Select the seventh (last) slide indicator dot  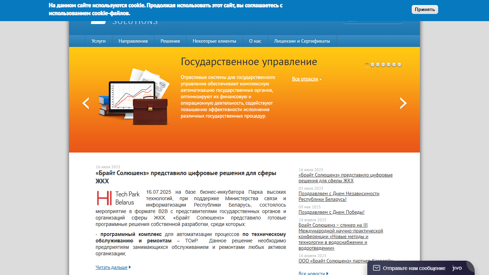click(x=399, y=65)
